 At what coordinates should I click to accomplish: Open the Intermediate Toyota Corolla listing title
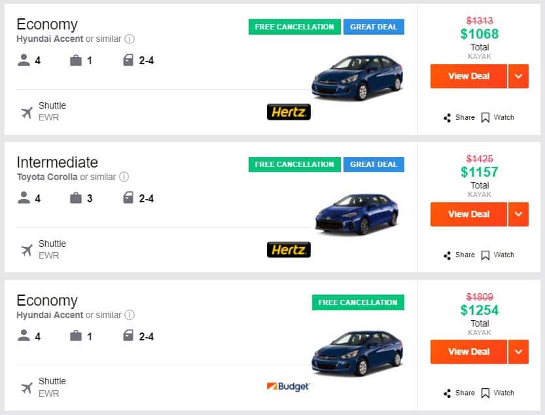coord(57,162)
